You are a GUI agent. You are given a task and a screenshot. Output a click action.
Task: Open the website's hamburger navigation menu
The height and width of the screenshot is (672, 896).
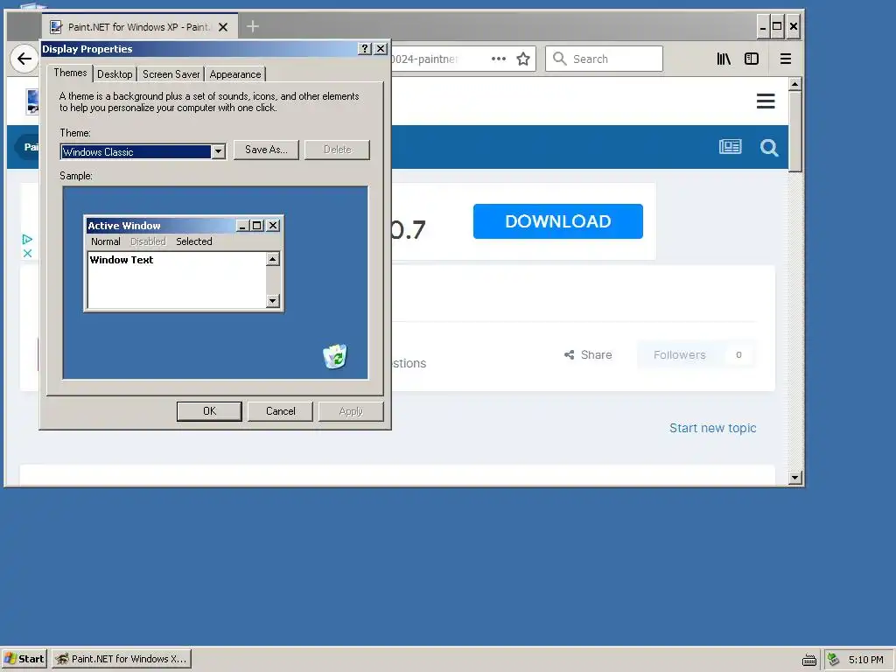[x=766, y=101]
